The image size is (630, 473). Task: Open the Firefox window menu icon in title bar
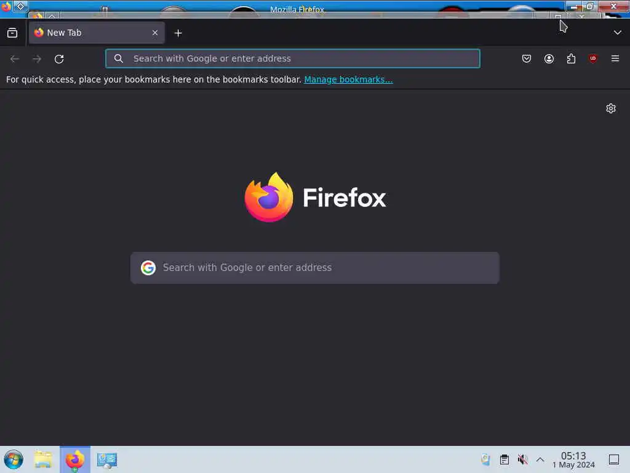[x=6, y=6]
